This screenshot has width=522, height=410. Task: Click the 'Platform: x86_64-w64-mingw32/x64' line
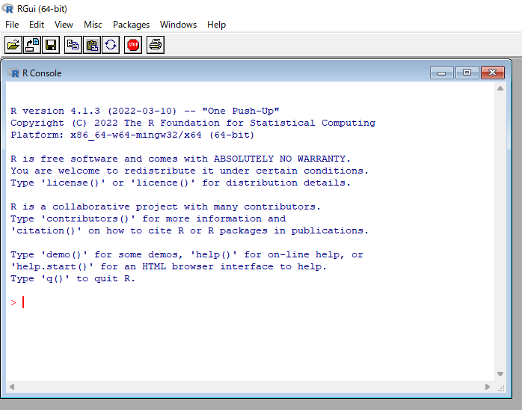pos(132,135)
